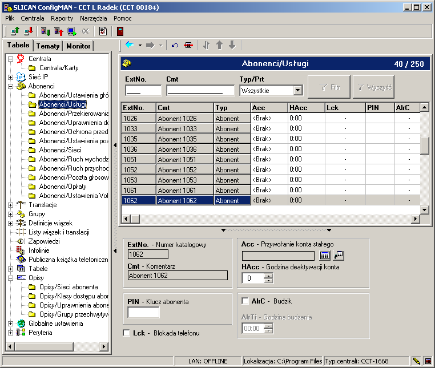Open the Raporty menu
Viewport: 435px width, 368px height.
[x=62, y=18]
